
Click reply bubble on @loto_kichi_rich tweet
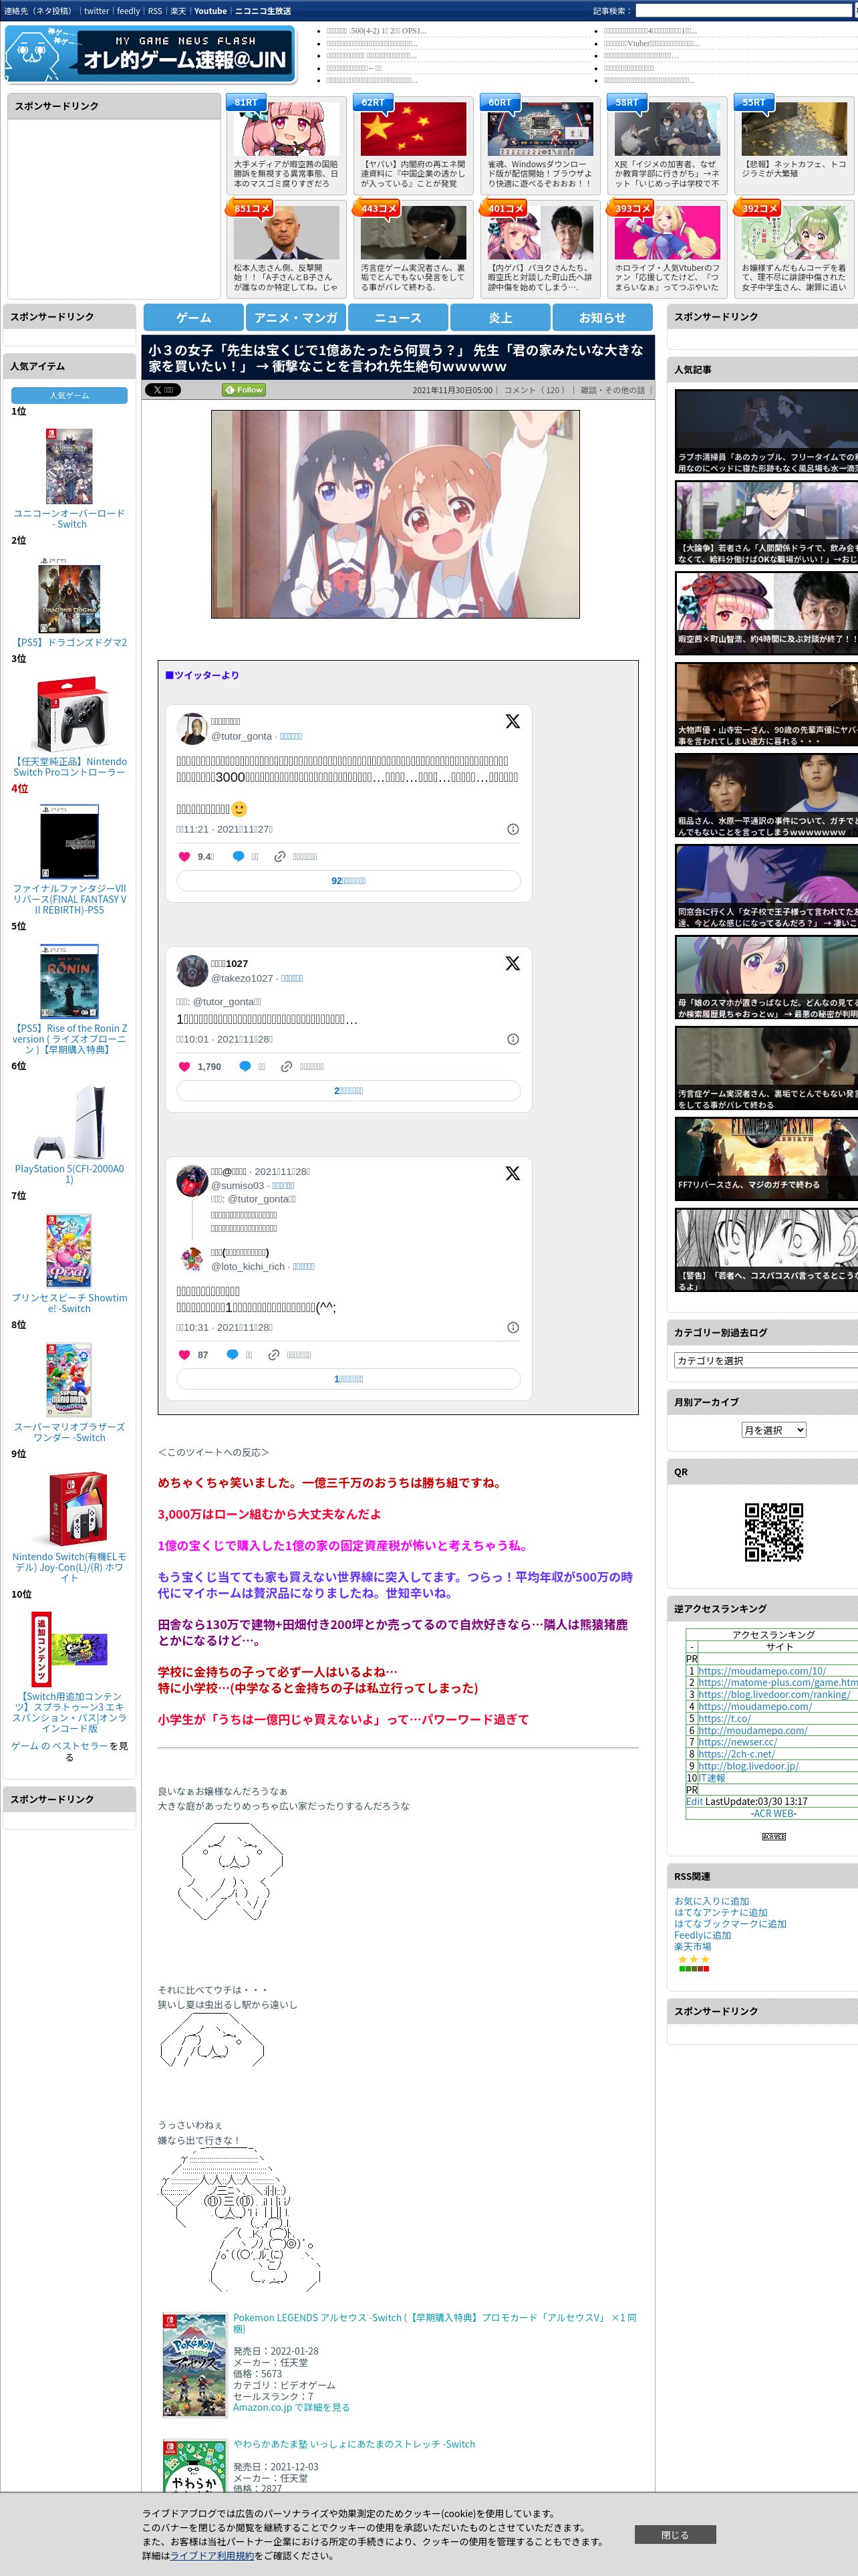tap(232, 1354)
